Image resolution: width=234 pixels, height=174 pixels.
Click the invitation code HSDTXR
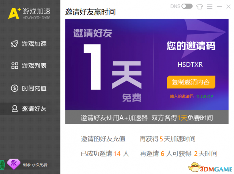pos(190,65)
